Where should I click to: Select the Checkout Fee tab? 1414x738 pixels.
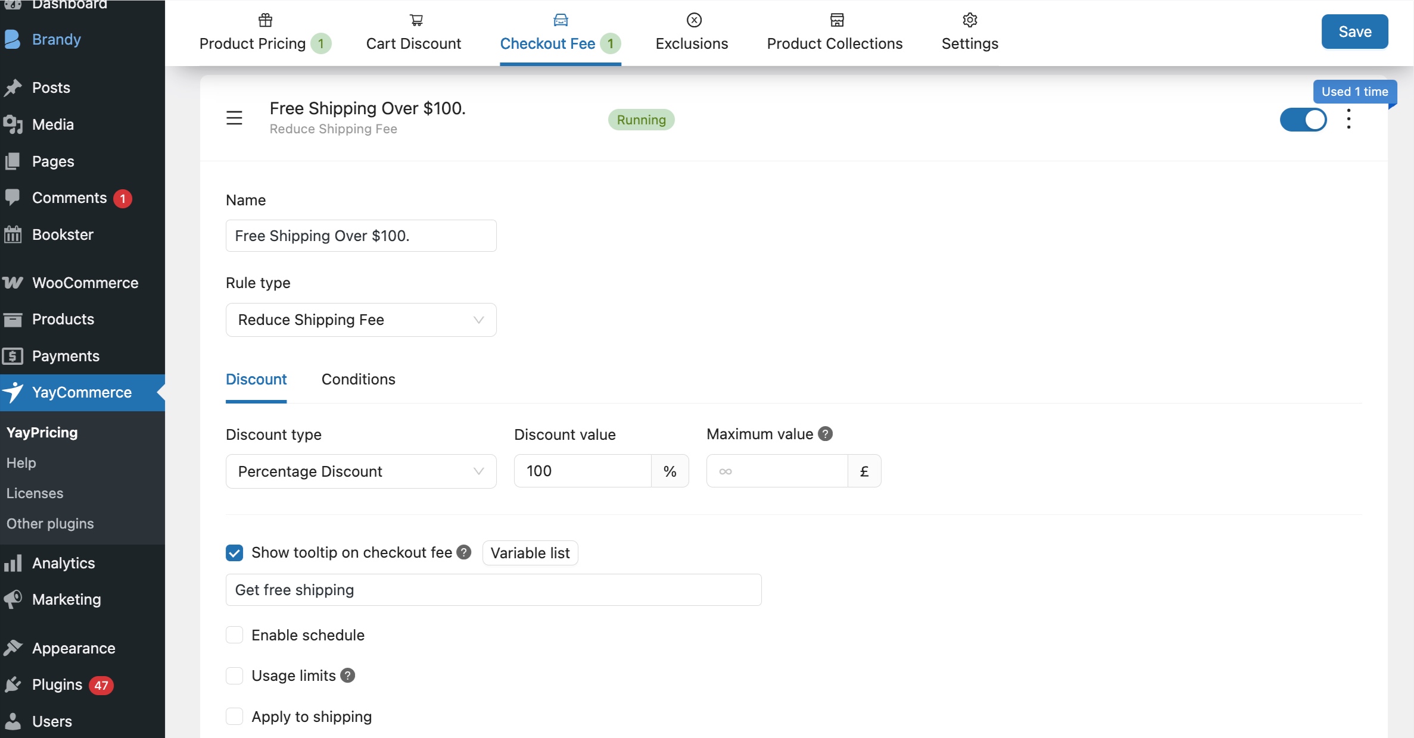pyautogui.click(x=560, y=33)
